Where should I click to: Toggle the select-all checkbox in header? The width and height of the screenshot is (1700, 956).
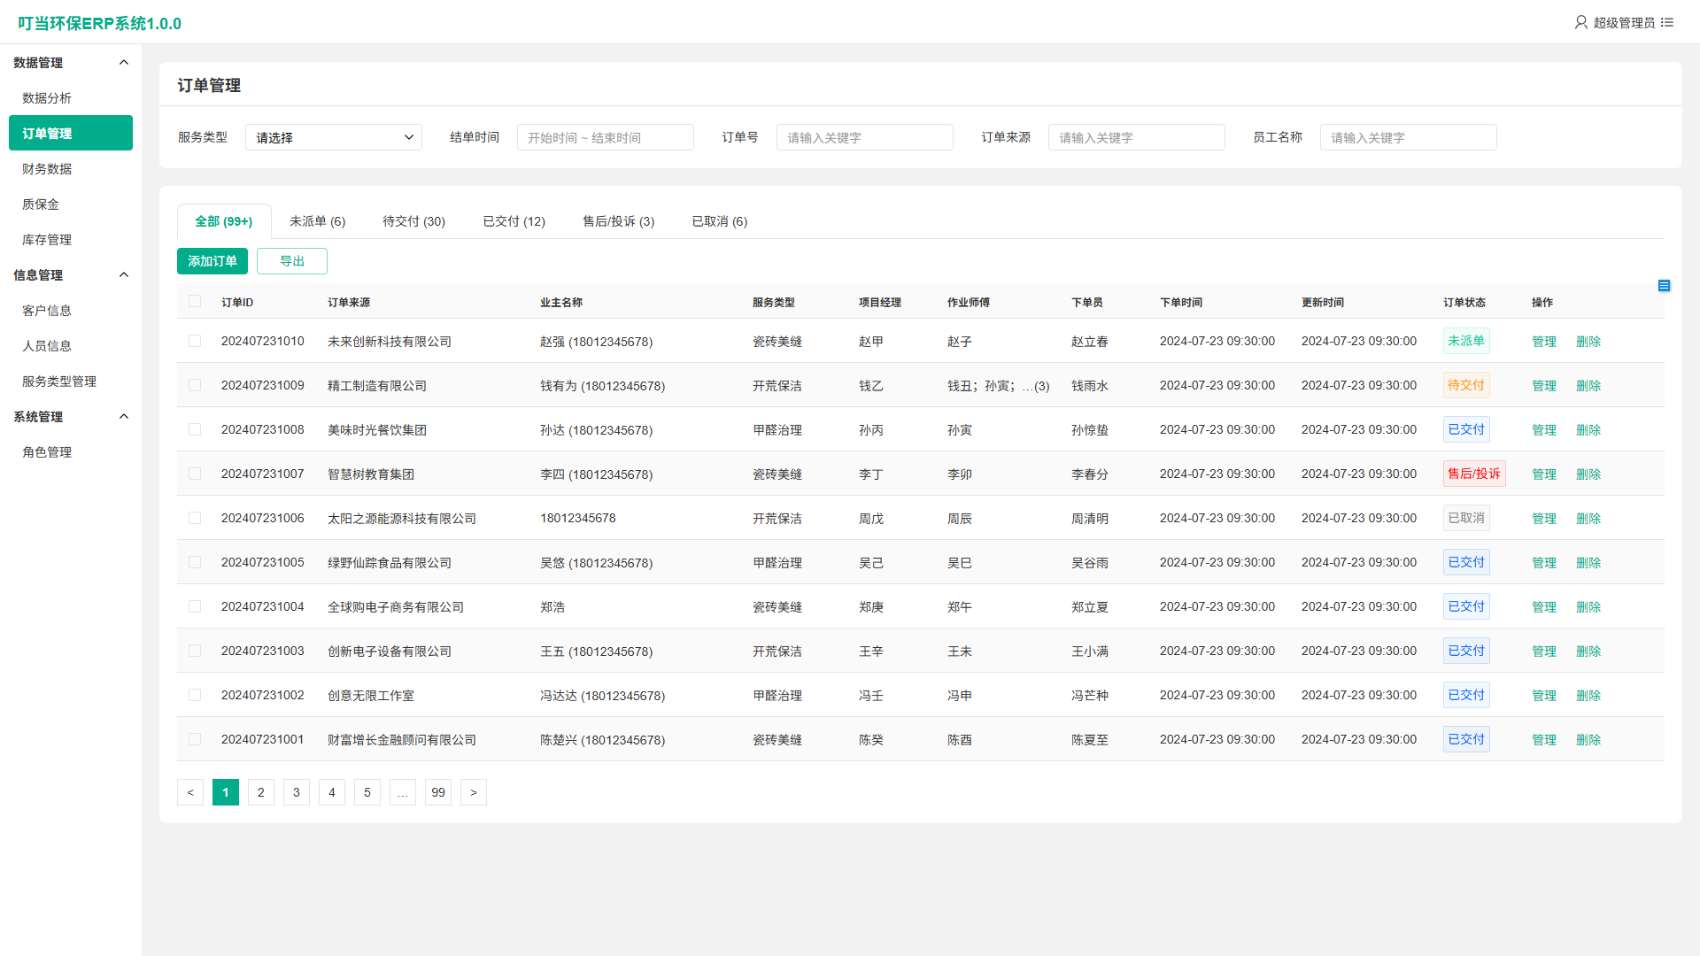(x=195, y=301)
